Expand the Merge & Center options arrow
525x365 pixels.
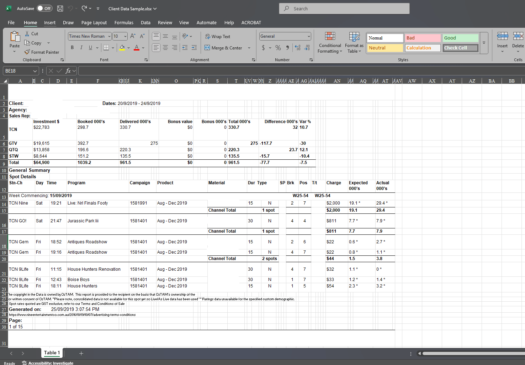[x=249, y=48]
